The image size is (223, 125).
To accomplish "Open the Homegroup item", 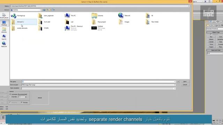I will pos(18,16).
